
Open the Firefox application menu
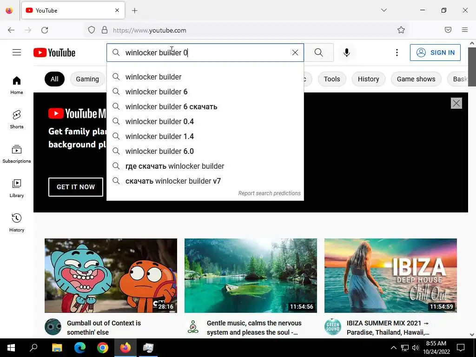(465, 30)
